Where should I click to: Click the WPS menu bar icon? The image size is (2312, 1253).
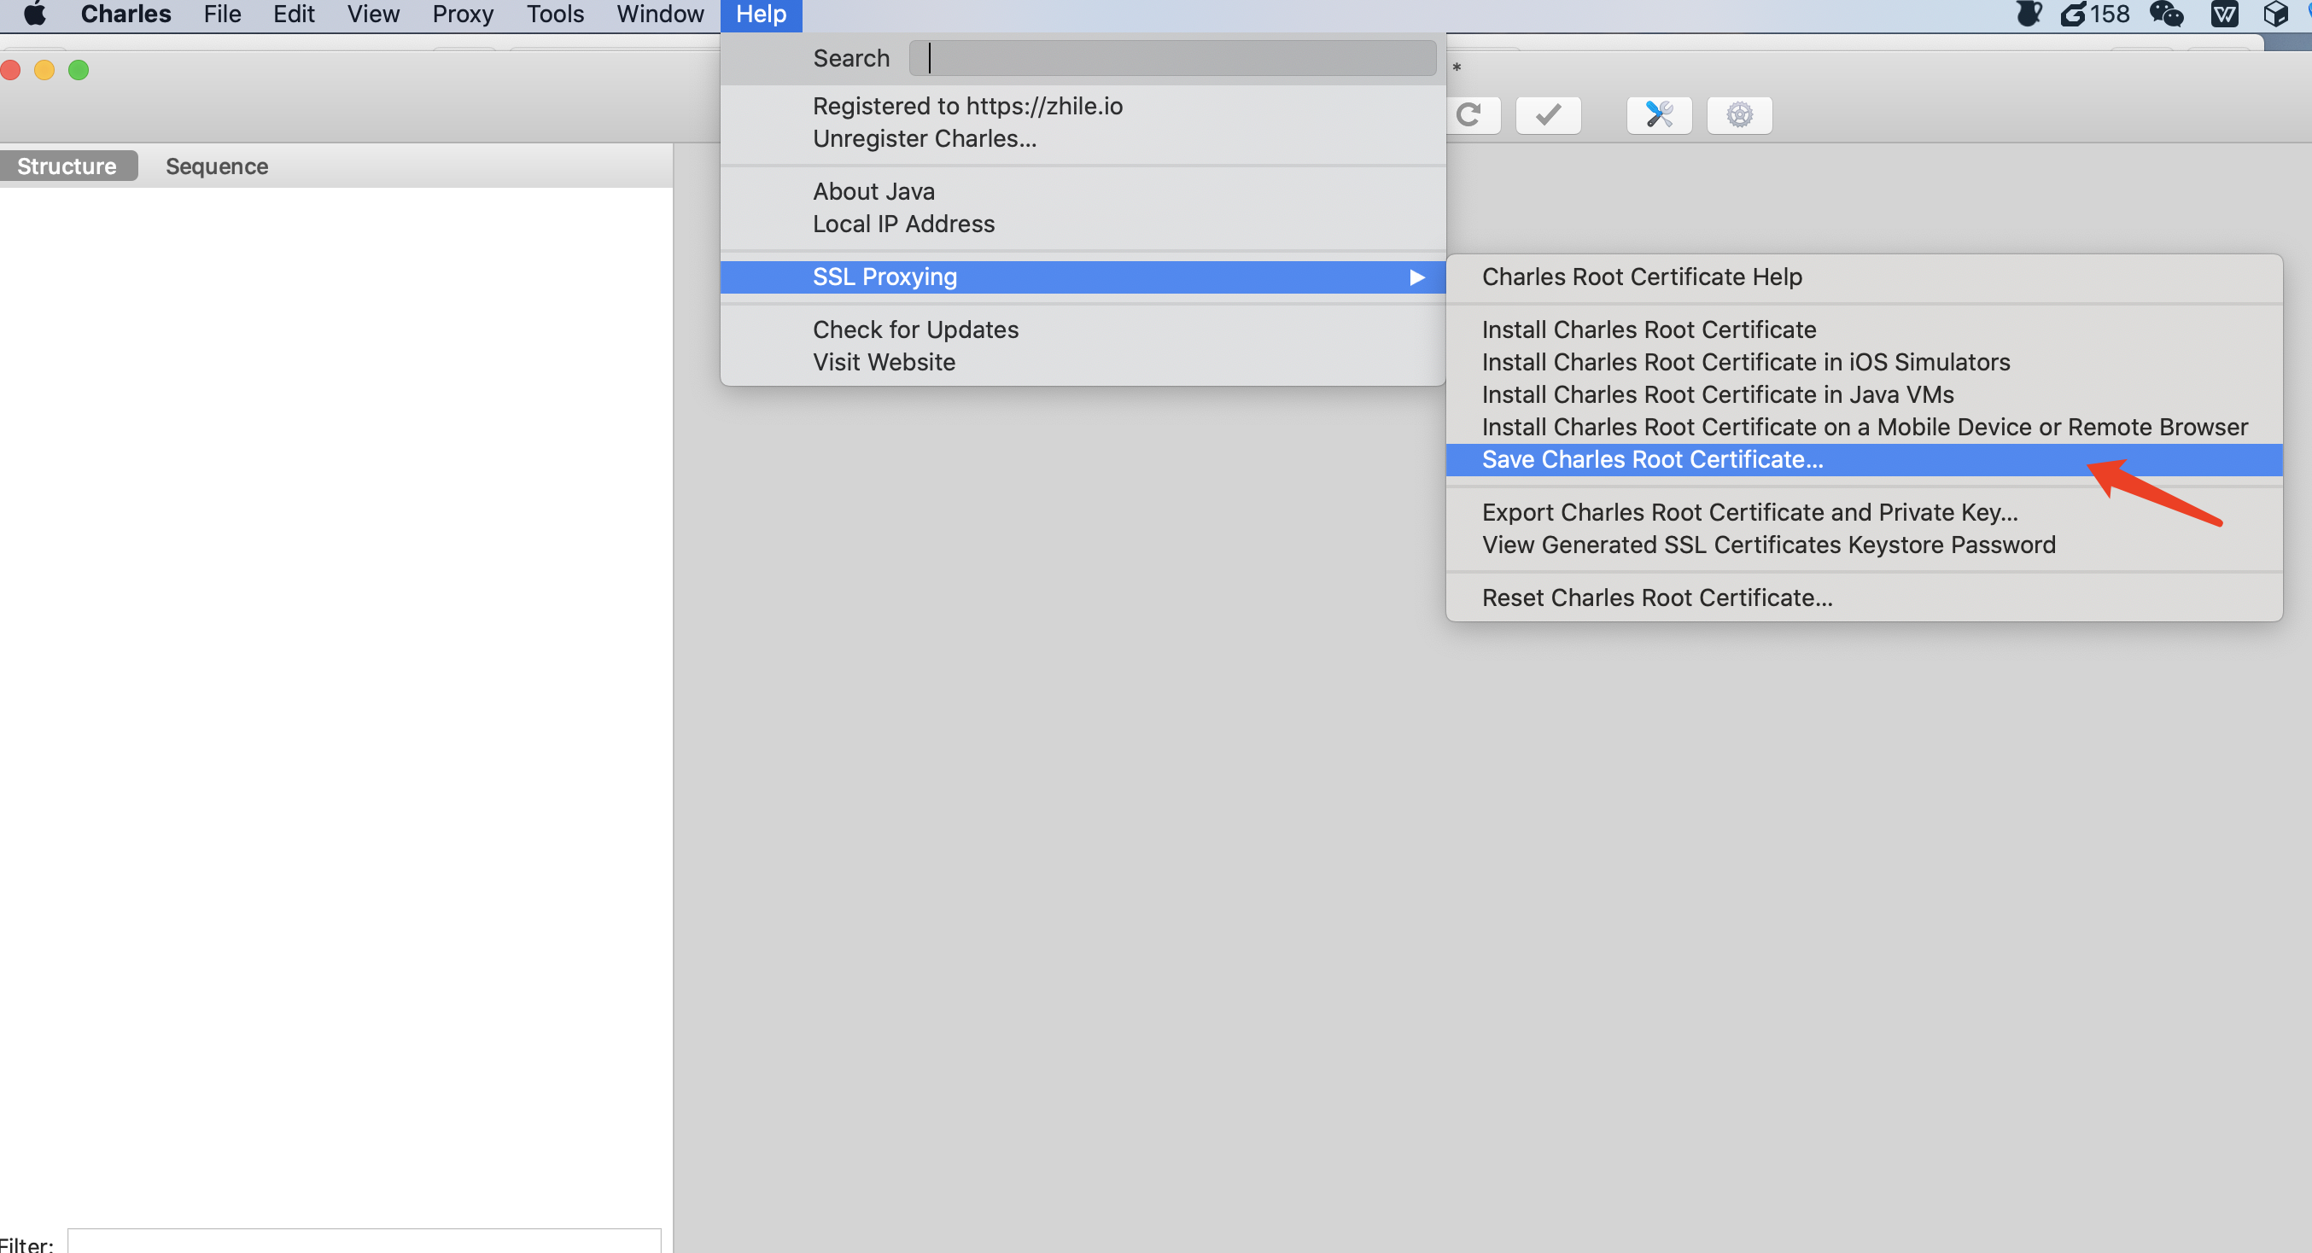point(2225,15)
